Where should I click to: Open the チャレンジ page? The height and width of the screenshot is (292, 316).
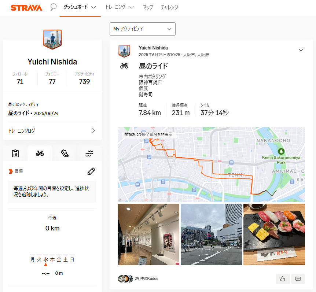pos(169,7)
